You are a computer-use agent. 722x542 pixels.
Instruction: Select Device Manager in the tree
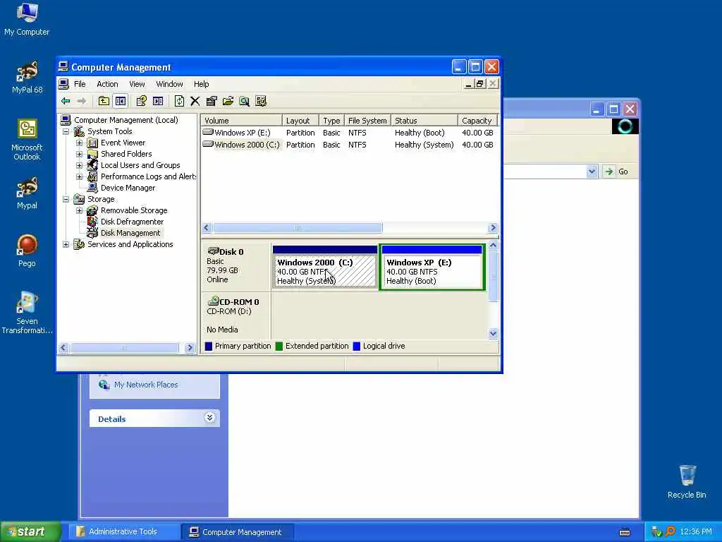point(128,188)
